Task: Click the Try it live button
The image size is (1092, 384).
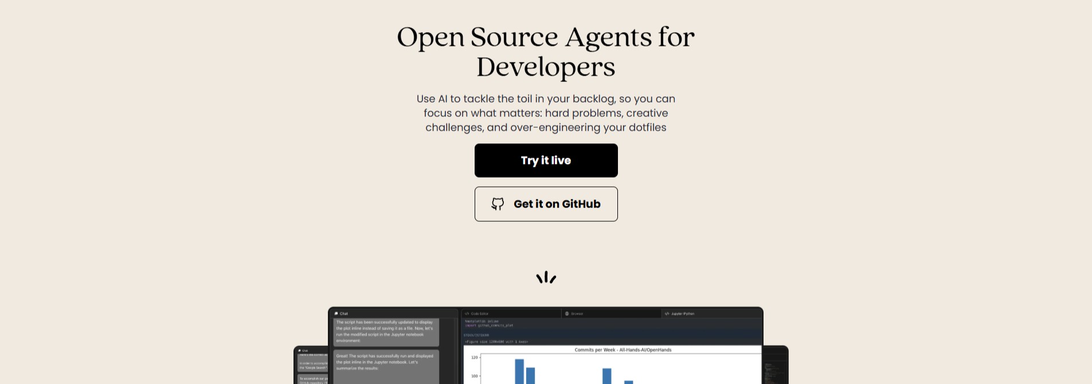Action: tap(546, 160)
